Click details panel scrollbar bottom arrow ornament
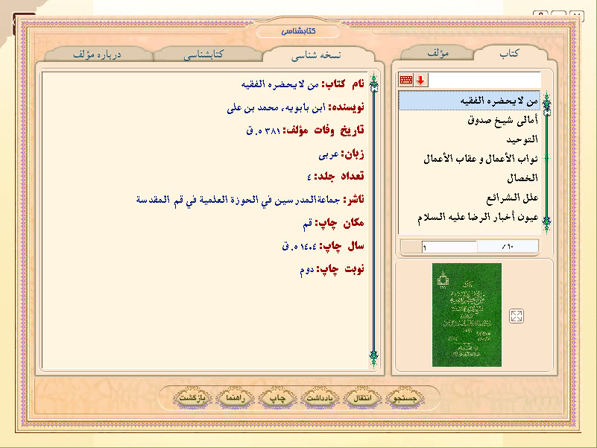Viewport: 597px width, 448px height. click(374, 357)
